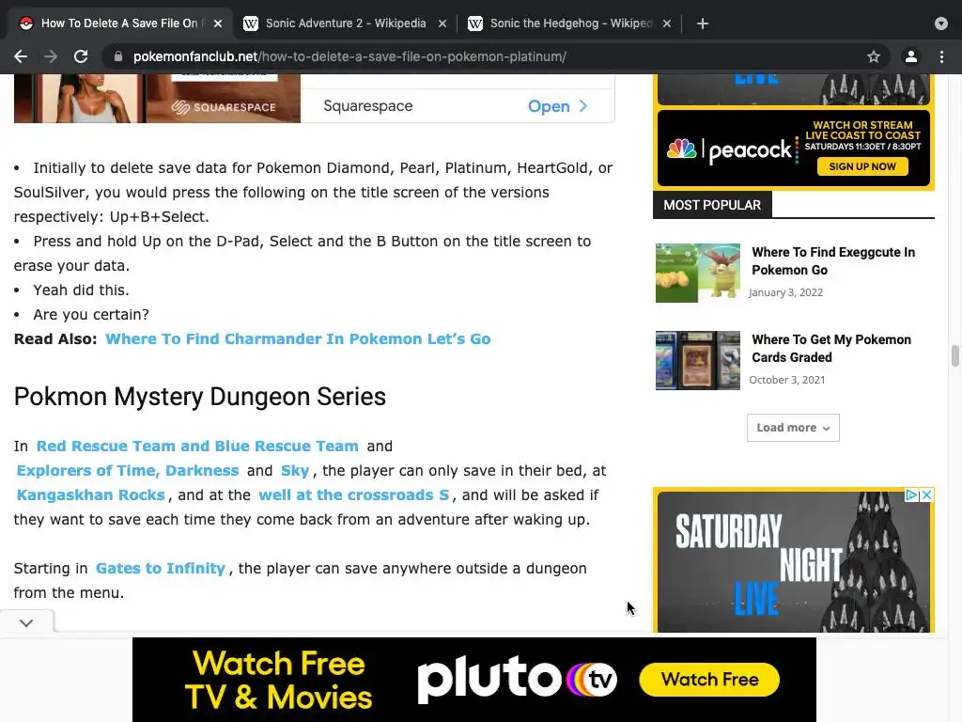Reload the current page

[x=81, y=56]
